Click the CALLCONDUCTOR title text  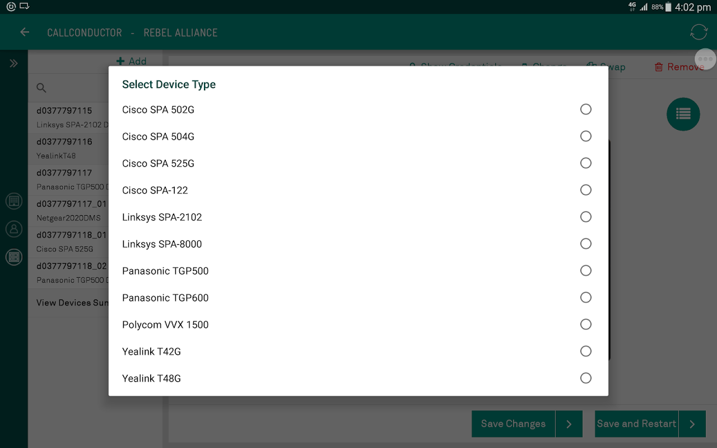point(85,32)
